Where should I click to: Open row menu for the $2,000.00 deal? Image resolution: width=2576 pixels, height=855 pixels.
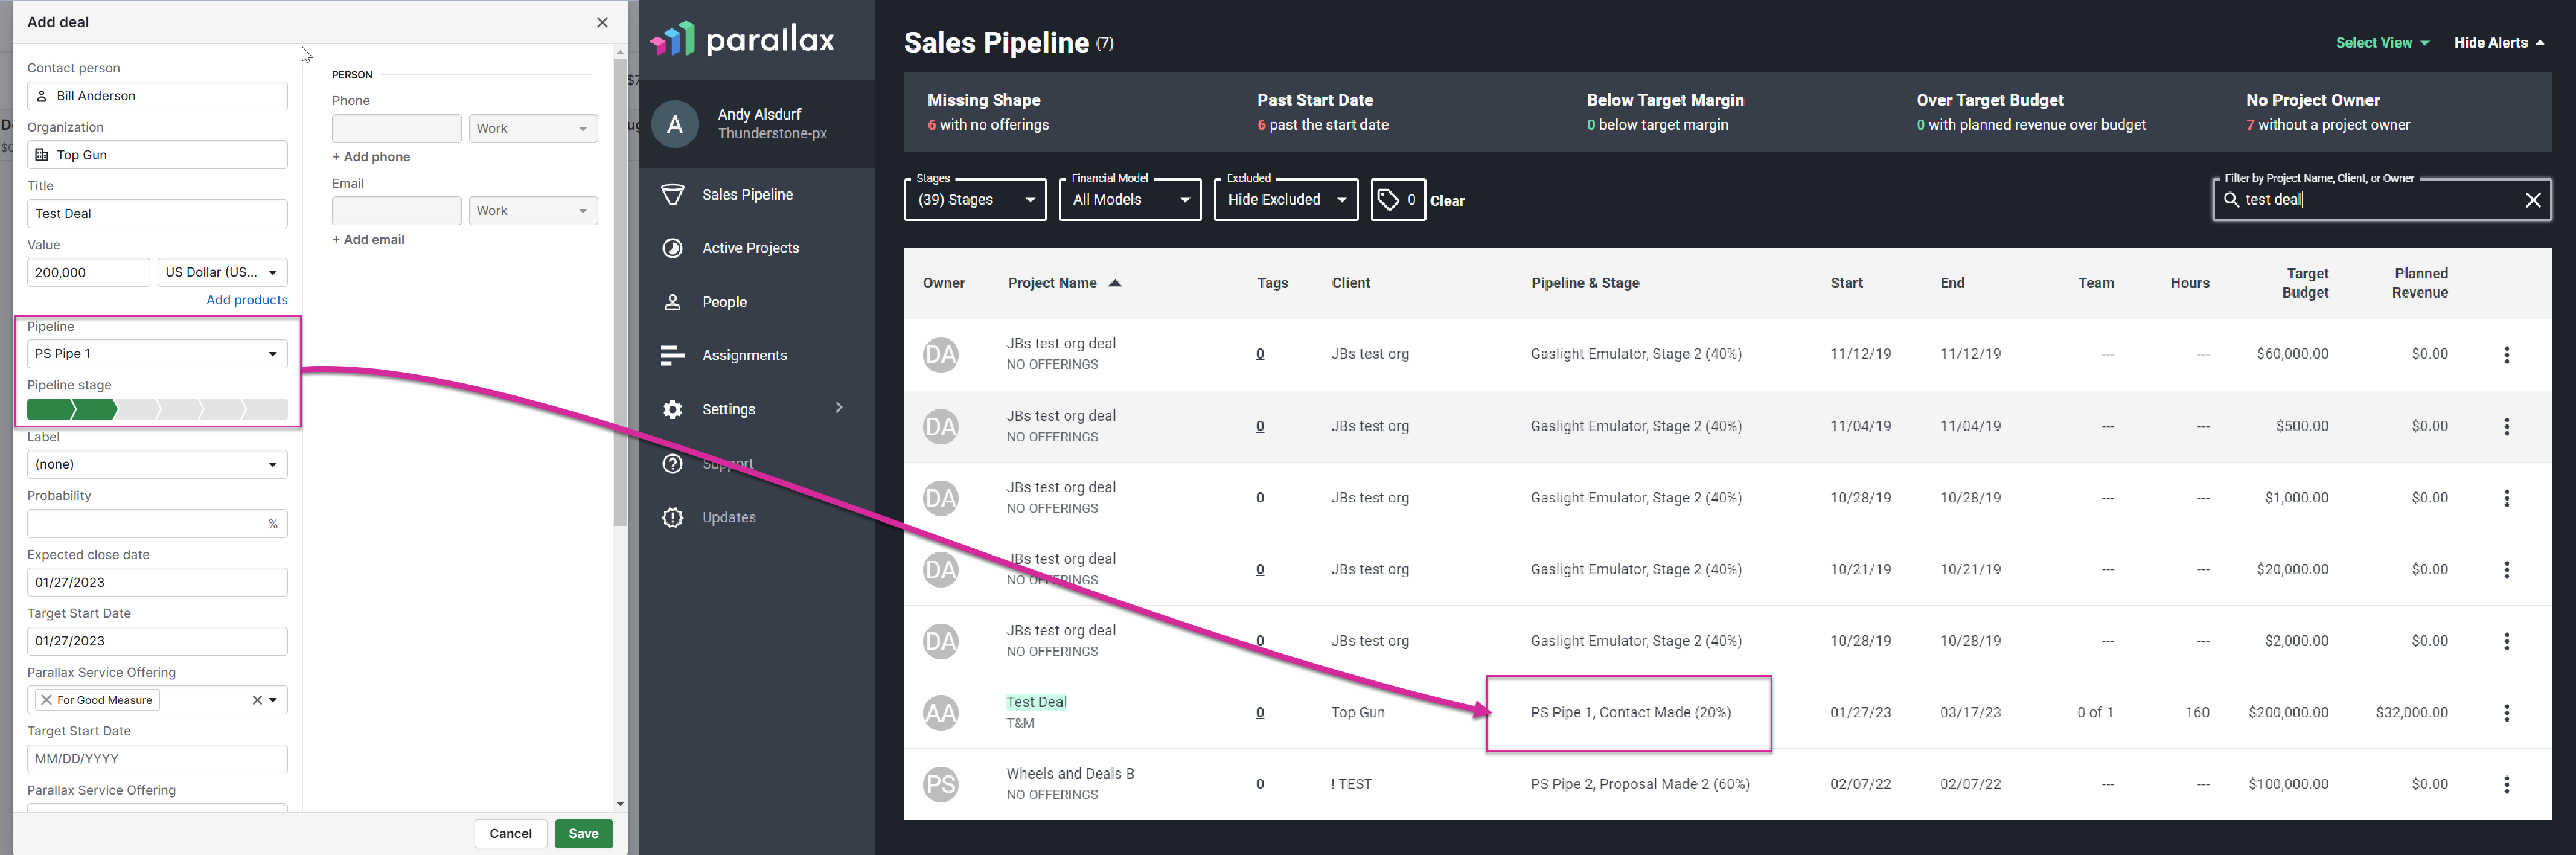point(2507,641)
